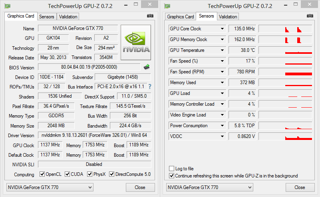This screenshot has width=320, height=197.
Task: Click the NVIDIA SLI Disabled field
Action: (x=95, y=164)
